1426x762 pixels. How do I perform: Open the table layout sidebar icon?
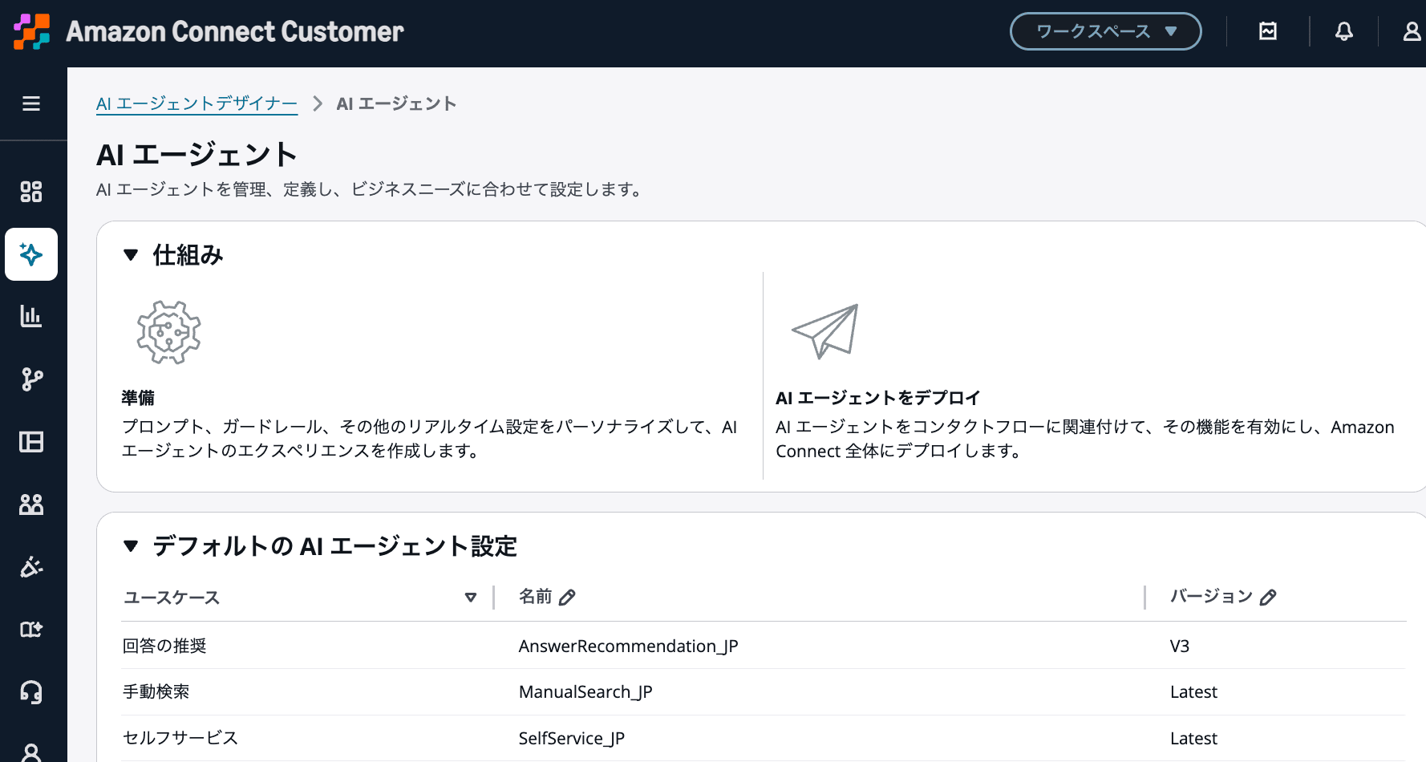31,442
